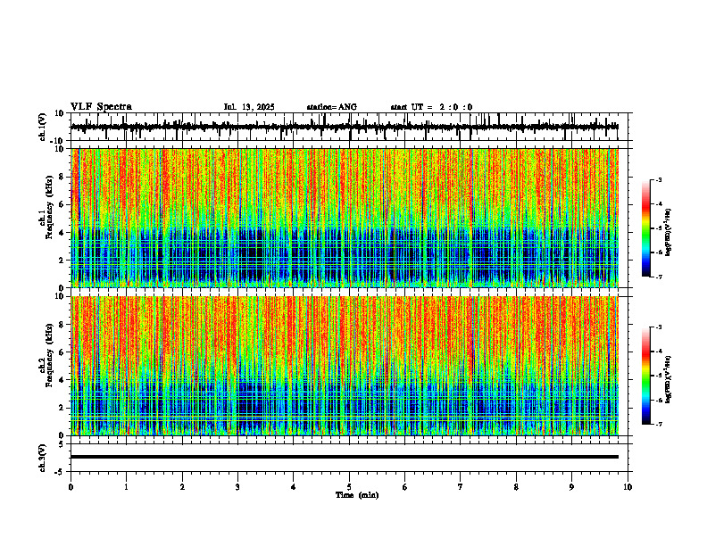
Task: Click time axis tick label "6"
Action: click(405, 487)
